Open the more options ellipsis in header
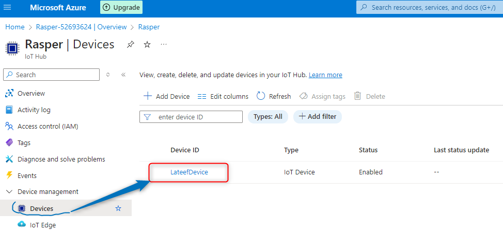This screenshot has width=503, height=231. [164, 45]
